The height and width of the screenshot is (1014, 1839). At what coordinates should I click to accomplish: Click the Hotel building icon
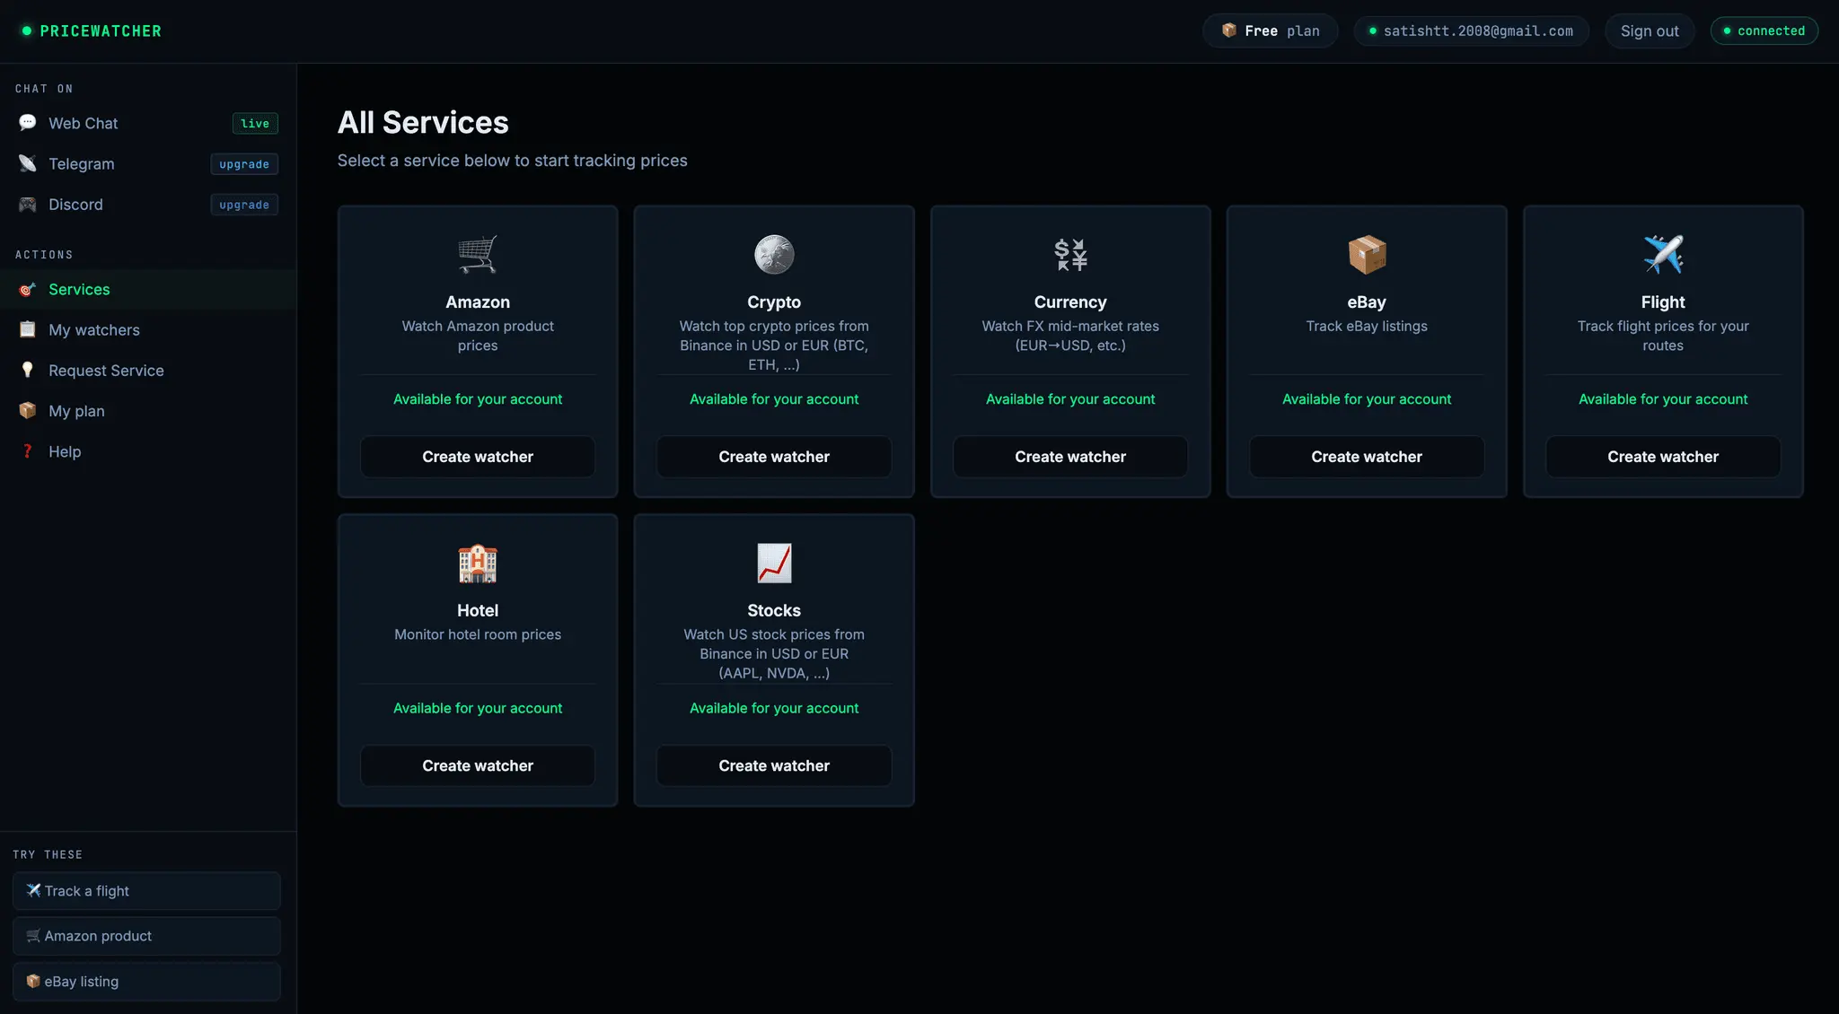478,564
